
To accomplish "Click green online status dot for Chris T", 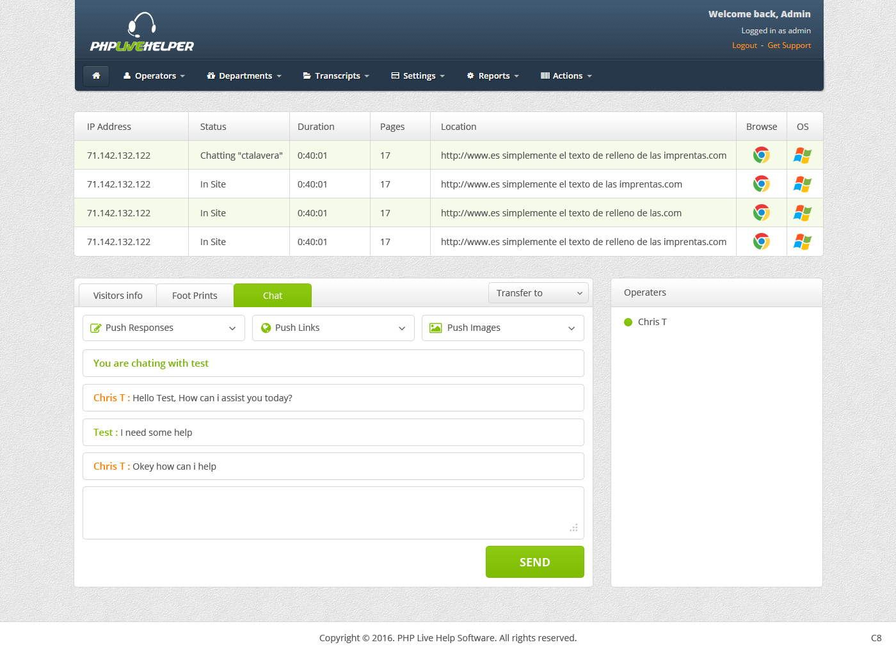I will [x=628, y=322].
